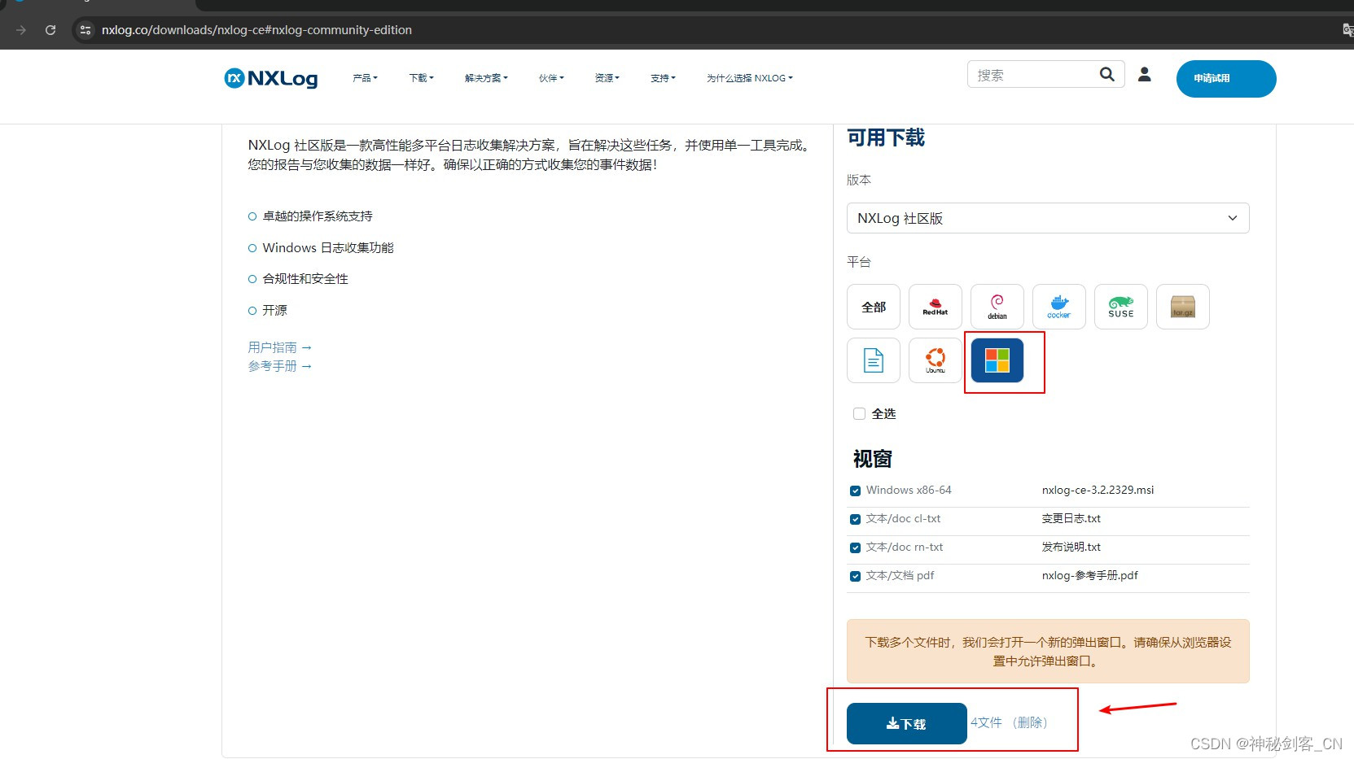Uncheck the Windows x86-64 checkbox

(855, 491)
